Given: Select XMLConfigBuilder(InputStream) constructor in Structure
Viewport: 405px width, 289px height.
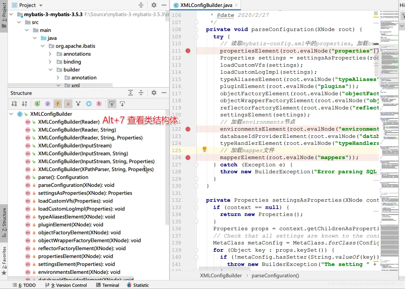Looking at the screenshot, I should tap(75, 146).
